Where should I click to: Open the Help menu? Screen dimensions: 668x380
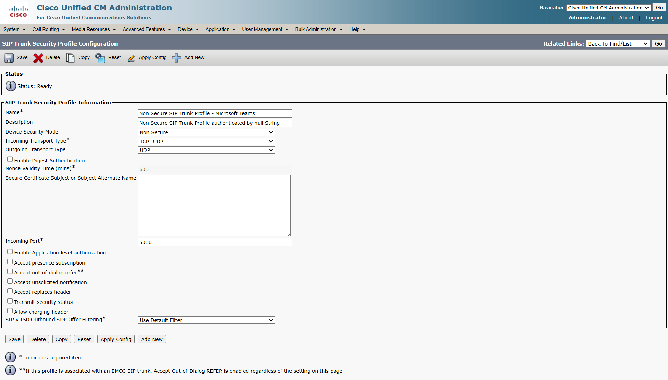[358, 29]
